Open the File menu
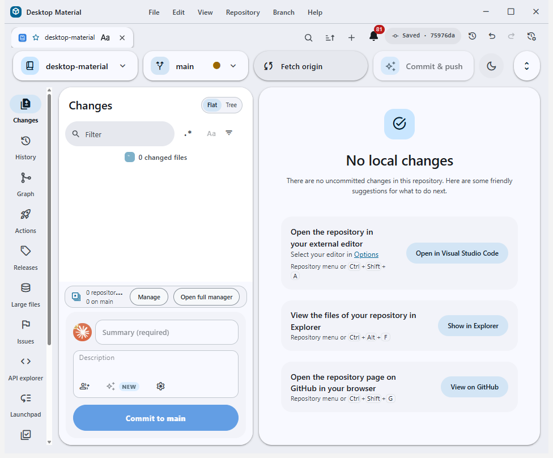Image resolution: width=553 pixels, height=458 pixels. [x=154, y=12]
